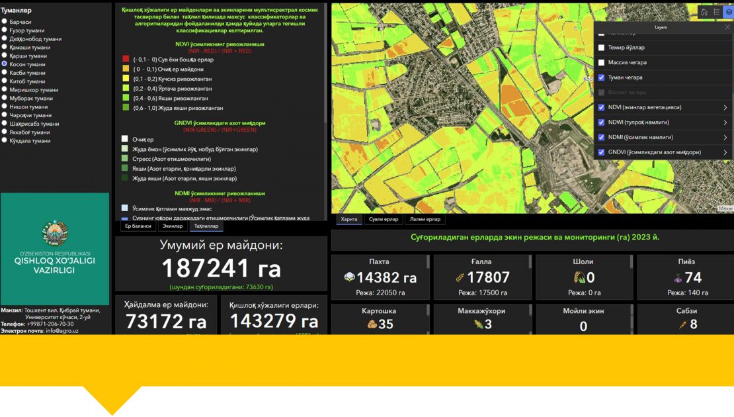
Task: Uncheck the Туман чегара layer
Action: (601, 77)
